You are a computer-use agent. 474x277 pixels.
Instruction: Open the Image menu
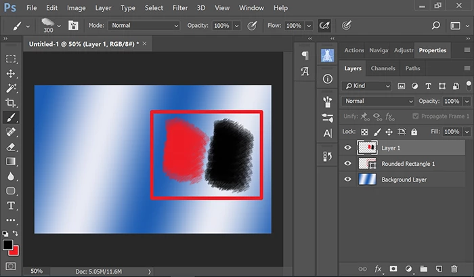pyautogui.click(x=76, y=8)
